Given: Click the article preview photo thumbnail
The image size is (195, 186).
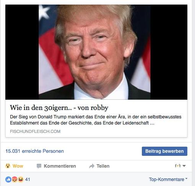Looking at the screenshot, I should pyautogui.click(x=96, y=52).
